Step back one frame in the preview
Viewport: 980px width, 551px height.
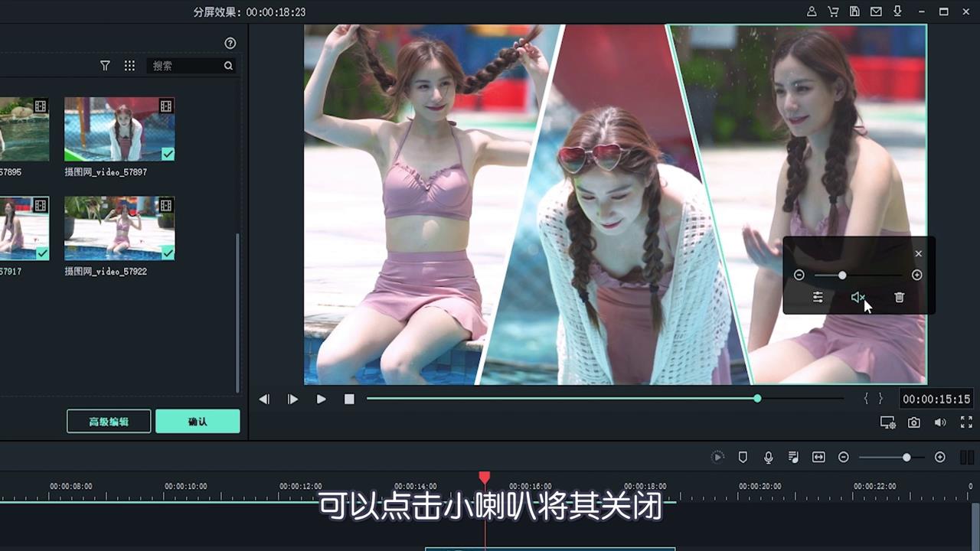264,399
